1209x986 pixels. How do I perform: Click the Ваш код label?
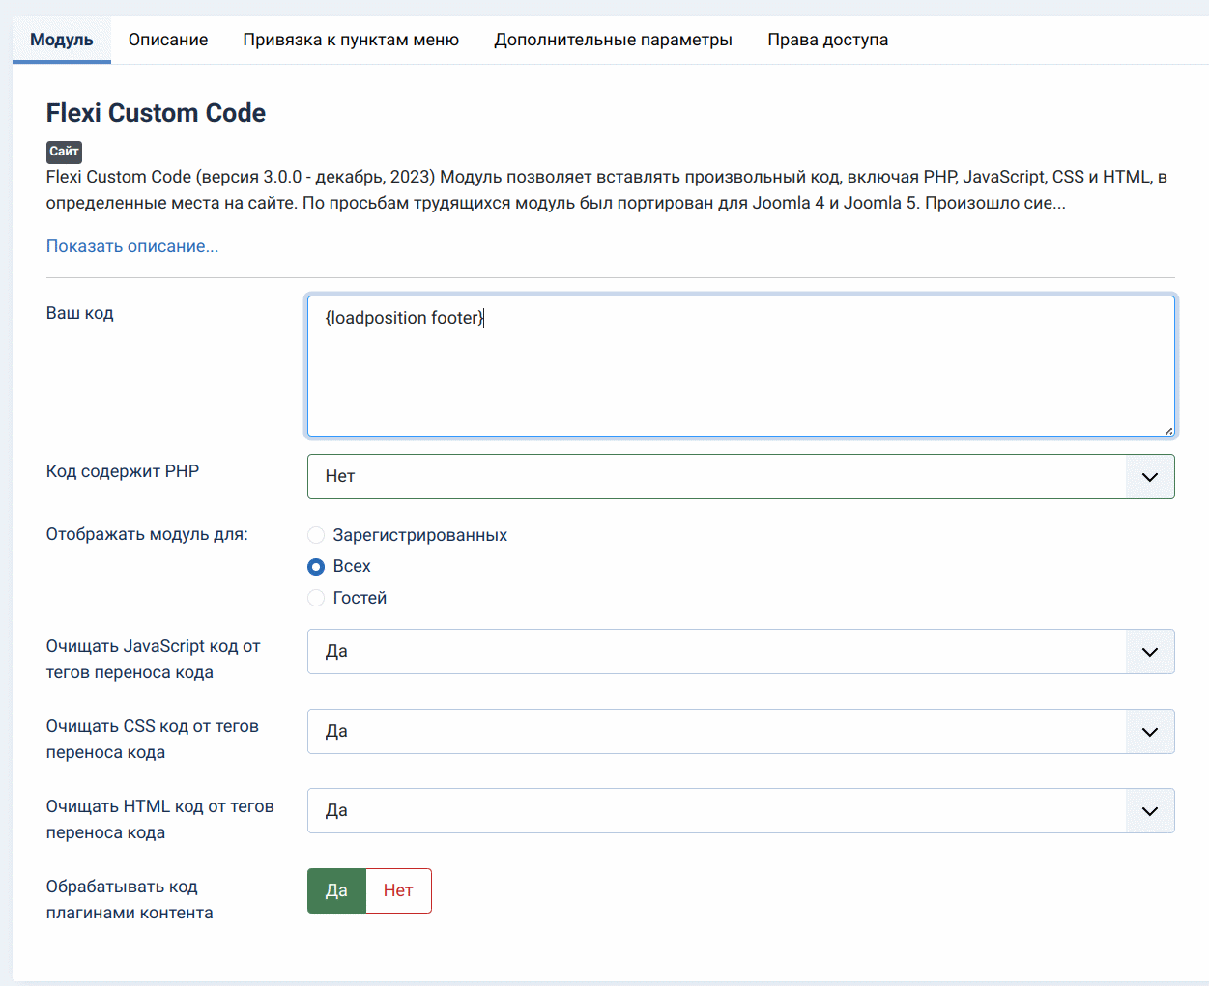pyautogui.click(x=80, y=313)
